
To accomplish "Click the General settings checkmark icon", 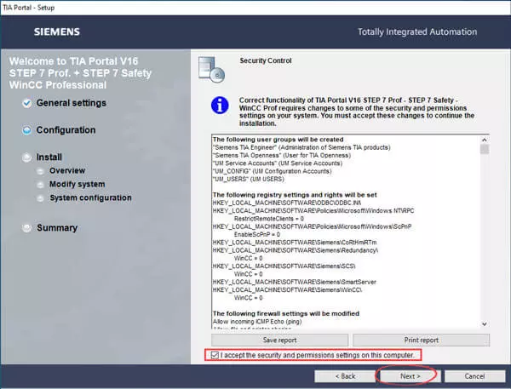I will pyautogui.click(x=27, y=103).
